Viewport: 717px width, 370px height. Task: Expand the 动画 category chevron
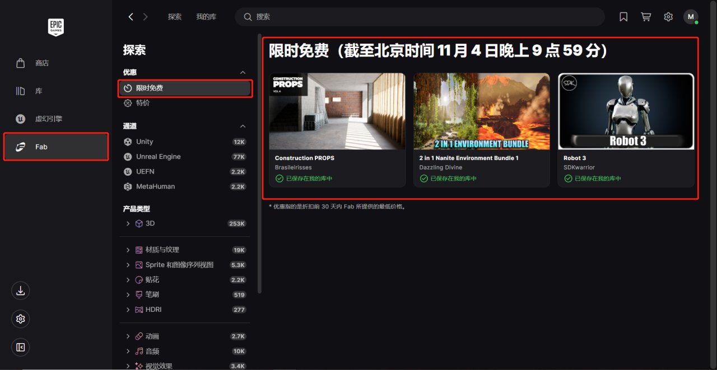(x=128, y=336)
